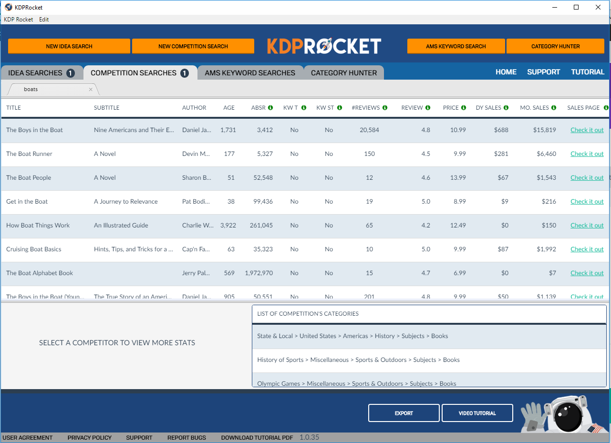The width and height of the screenshot is (611, 443).
Task: Open the Support footer link
Action: coord(139,438)
